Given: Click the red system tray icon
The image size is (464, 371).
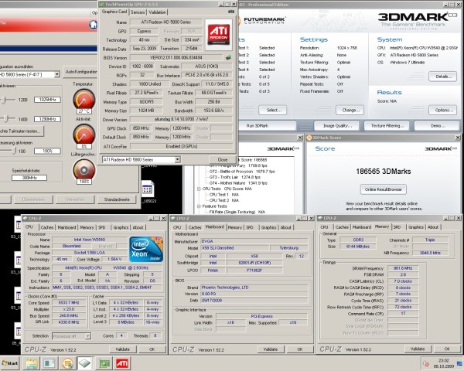Looking at the screenshot, I should (426, 363).
